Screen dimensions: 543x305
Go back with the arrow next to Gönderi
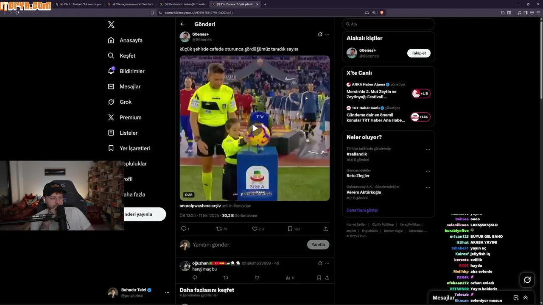click(182, 24)
